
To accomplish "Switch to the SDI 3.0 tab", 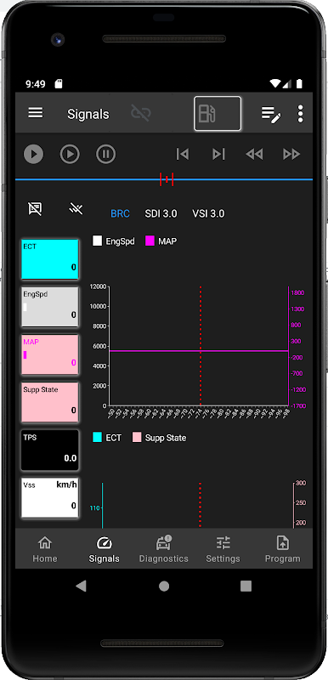I will [161, 214].
